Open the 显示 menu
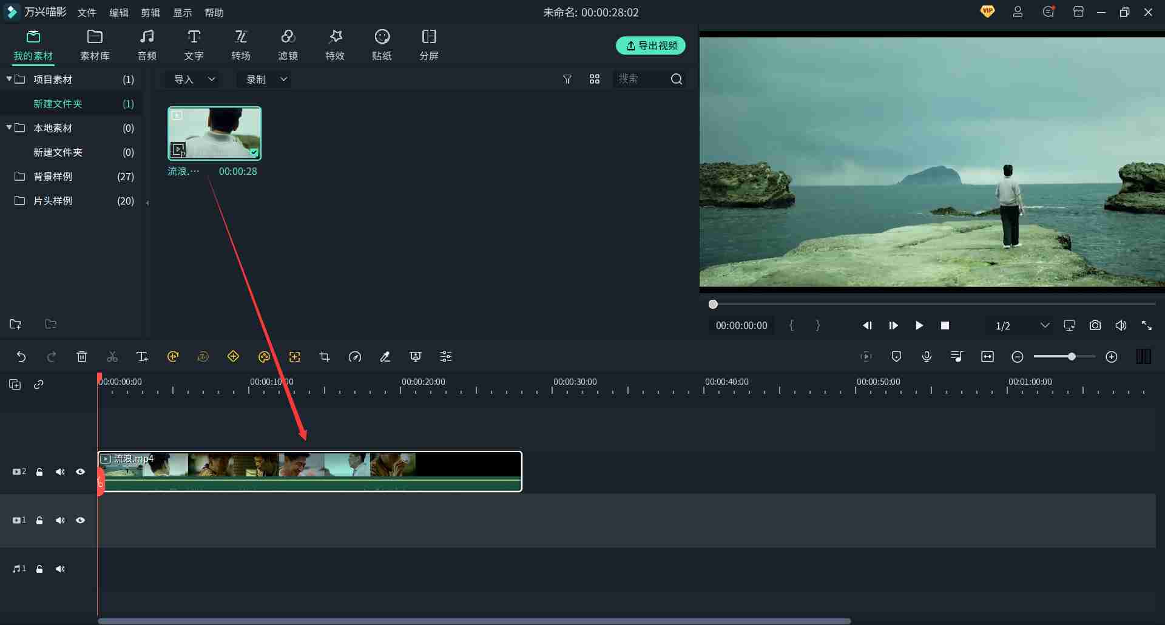 (183, 12)
